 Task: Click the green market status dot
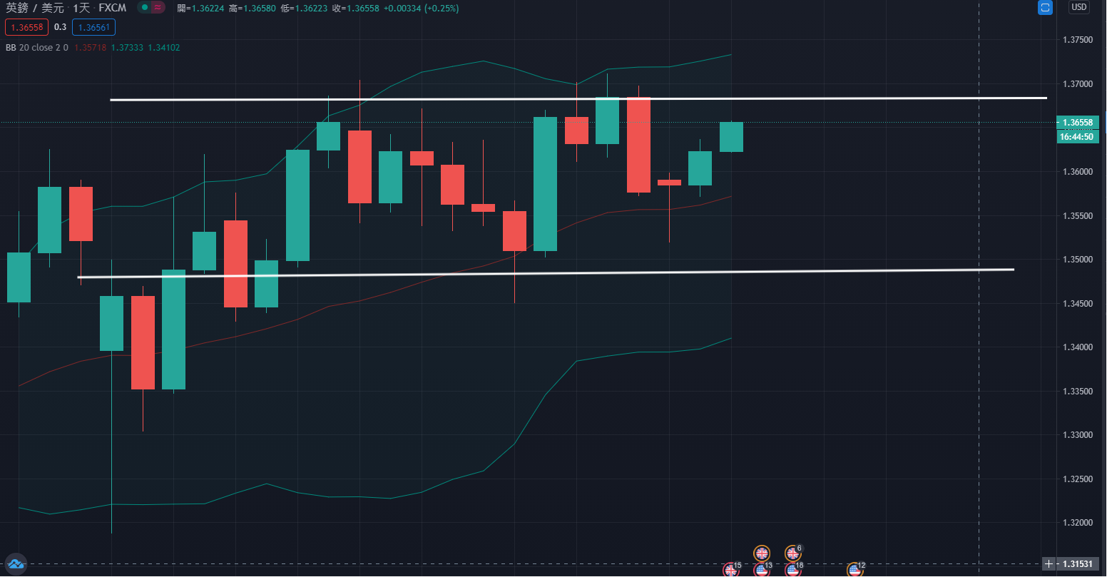click(145, 8)
